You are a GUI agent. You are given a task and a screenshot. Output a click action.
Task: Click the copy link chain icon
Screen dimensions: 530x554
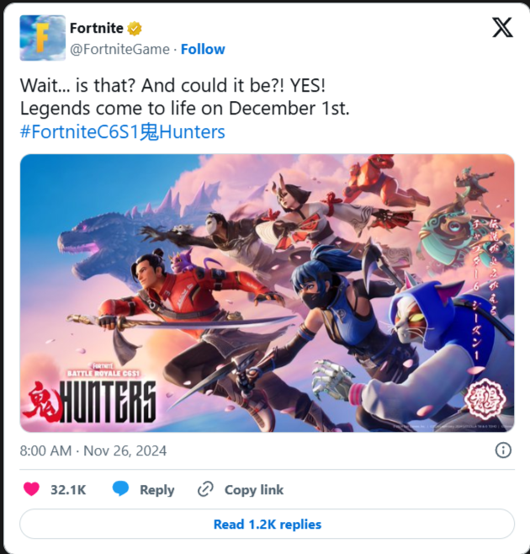coord(205,489)
